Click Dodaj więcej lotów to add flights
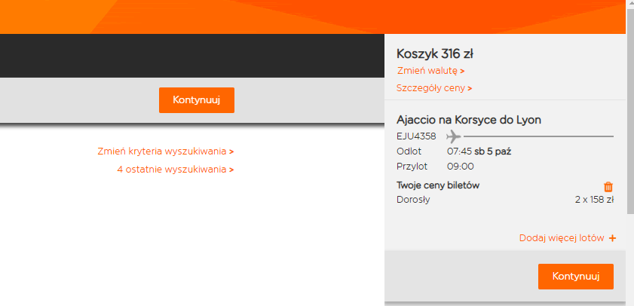 click(x=562, y=238)
